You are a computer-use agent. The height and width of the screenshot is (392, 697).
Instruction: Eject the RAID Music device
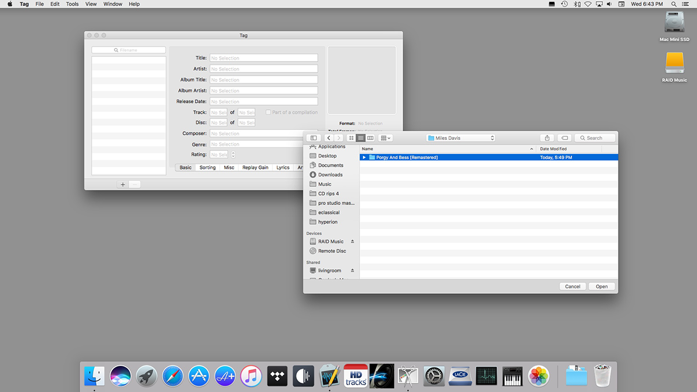352,242
